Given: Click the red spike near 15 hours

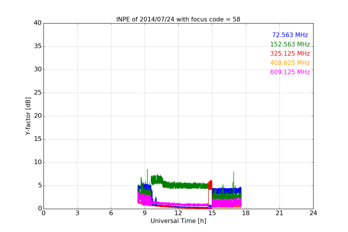Looking at the screenshot, I should coord(210,185).
